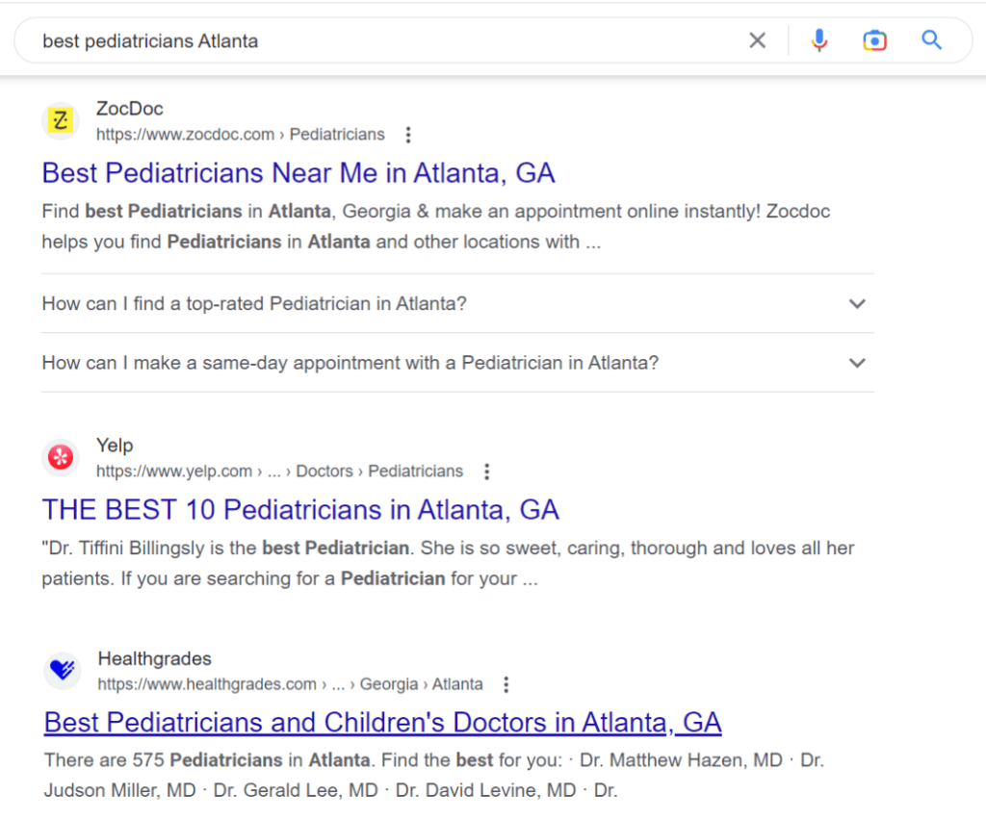
Task: Open the Healthgrades Atlanta pediatricians result
Action: [381, 722]
